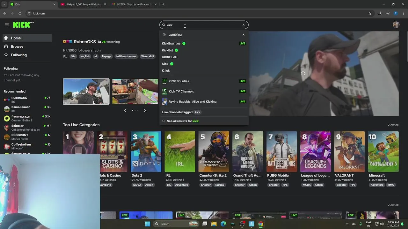Image resolution: width=408 pixels, height=229 pixels.
Task: Open Slots & Casino category card
Action: (x=112, y=152)
